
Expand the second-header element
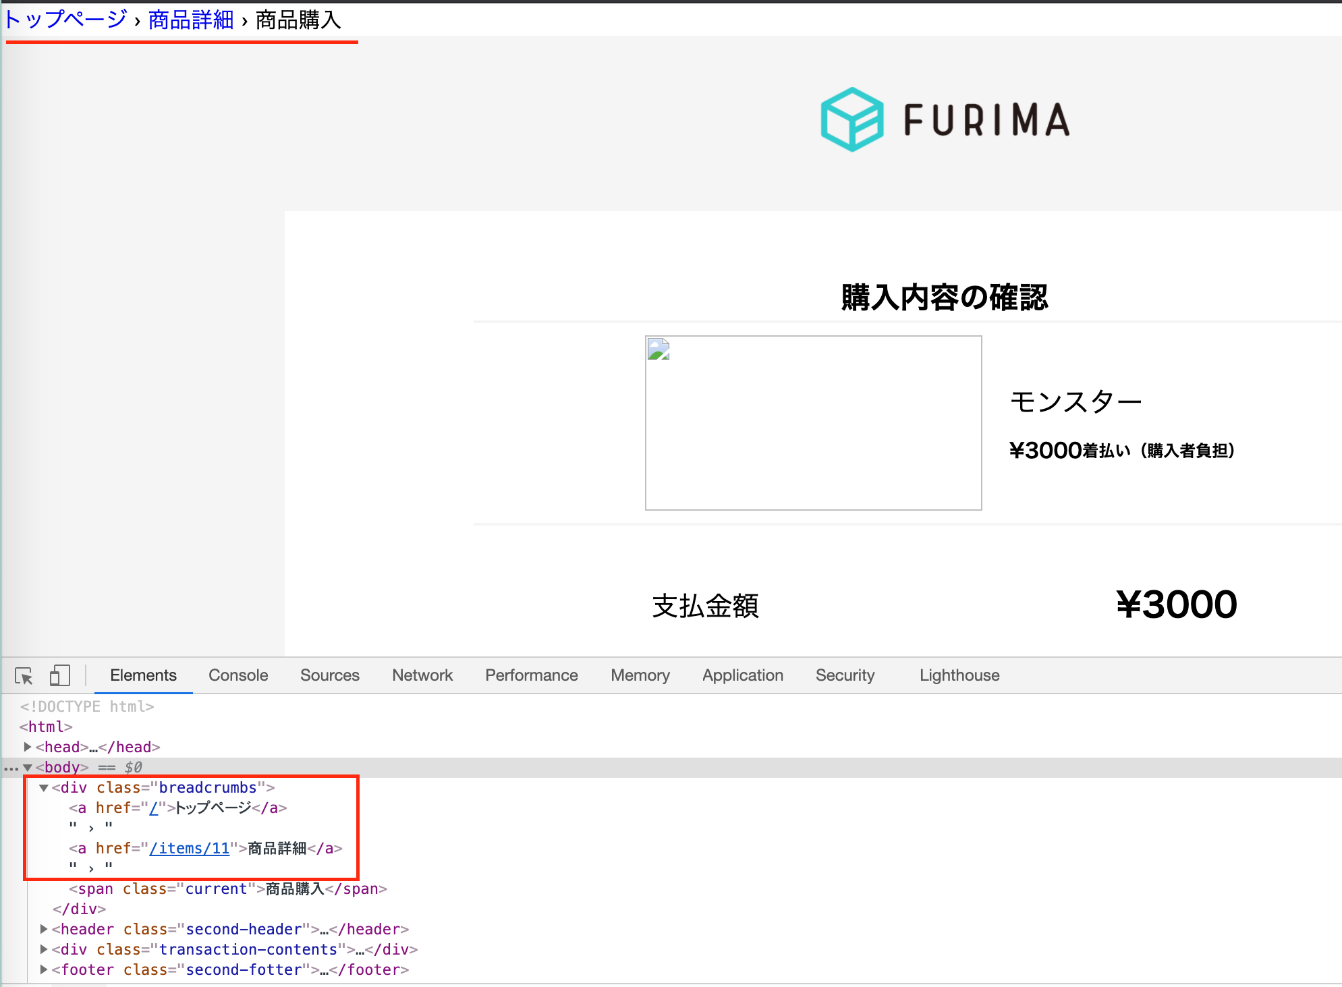[x=44, y=929]
